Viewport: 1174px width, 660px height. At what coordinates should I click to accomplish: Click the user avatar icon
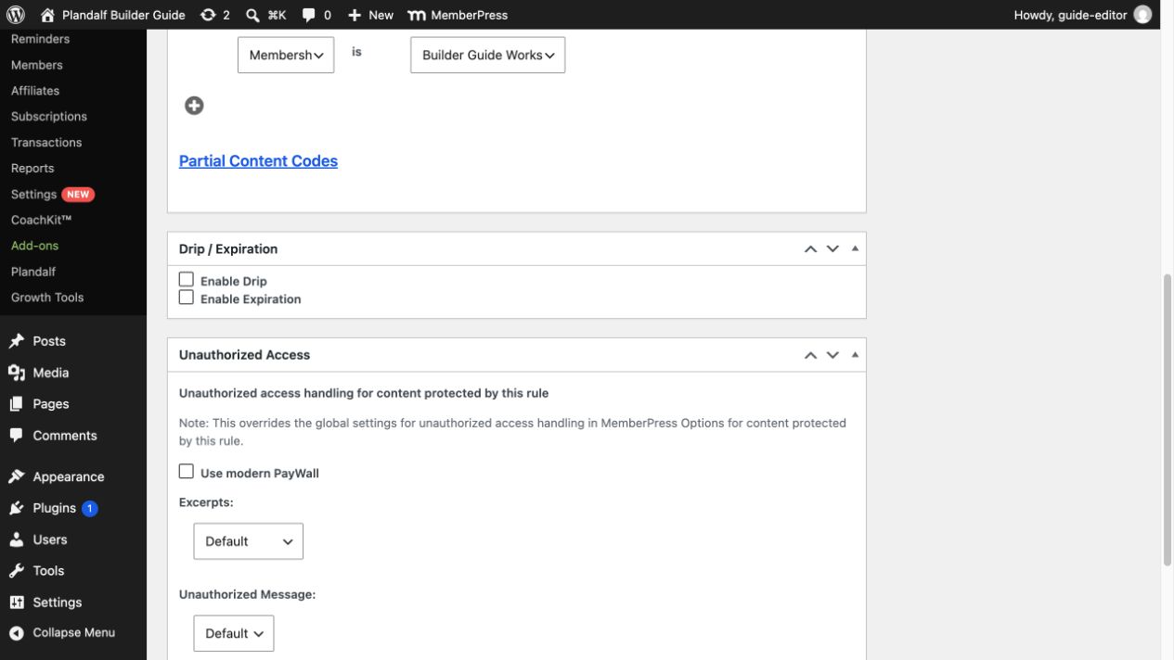(1142, 15)
